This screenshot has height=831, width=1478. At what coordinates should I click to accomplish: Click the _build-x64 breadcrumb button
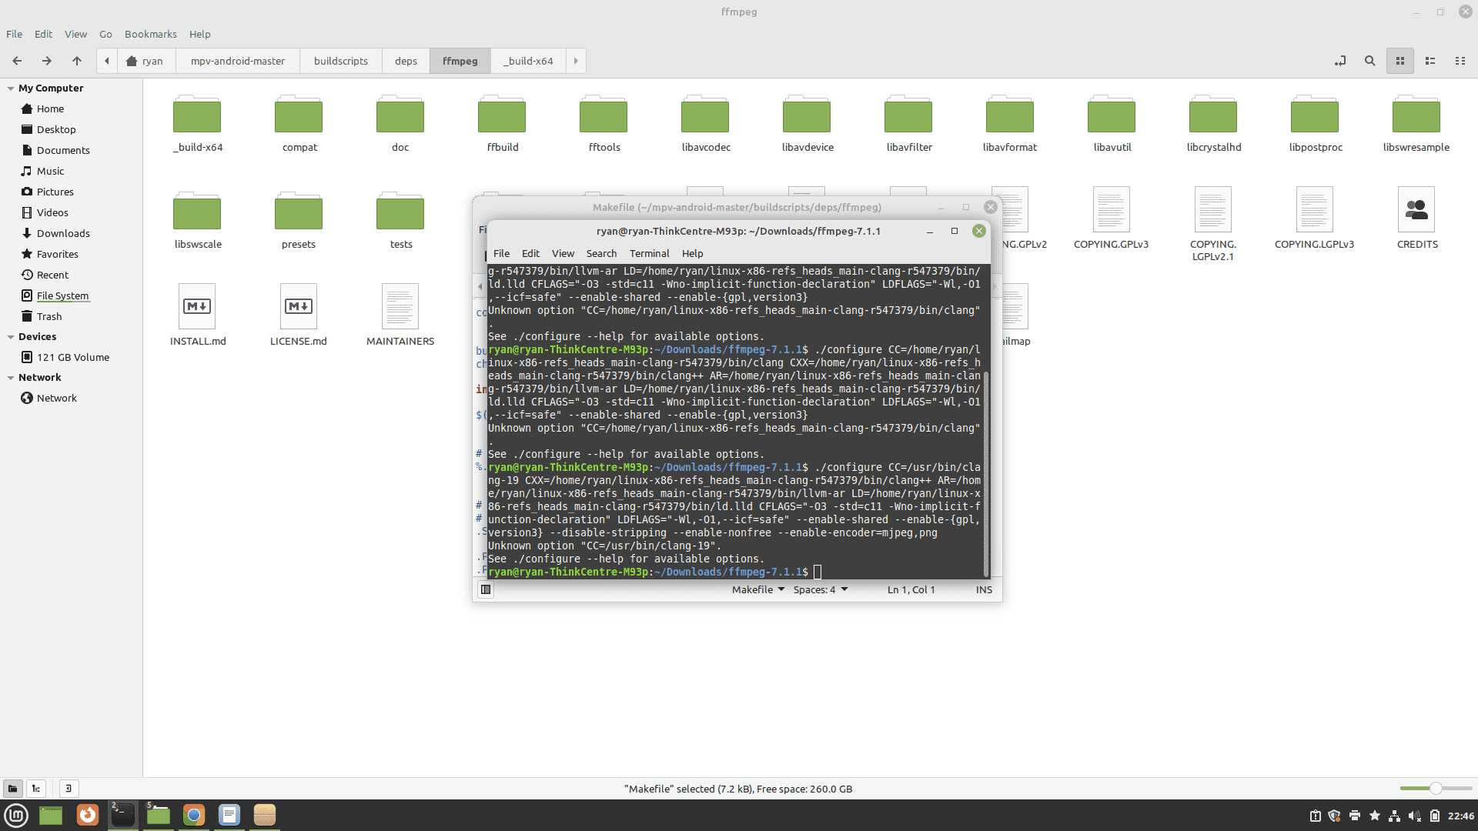click(x=528, y=61)
